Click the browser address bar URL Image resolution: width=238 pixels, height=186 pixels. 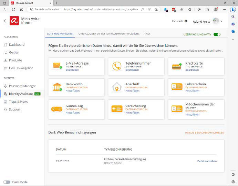click(101, 9)
